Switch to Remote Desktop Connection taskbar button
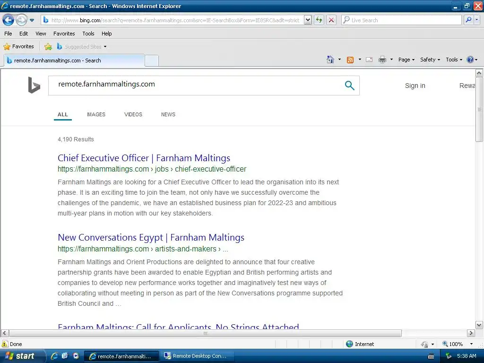Screen dimensions: 484x363 click(198, 356)
